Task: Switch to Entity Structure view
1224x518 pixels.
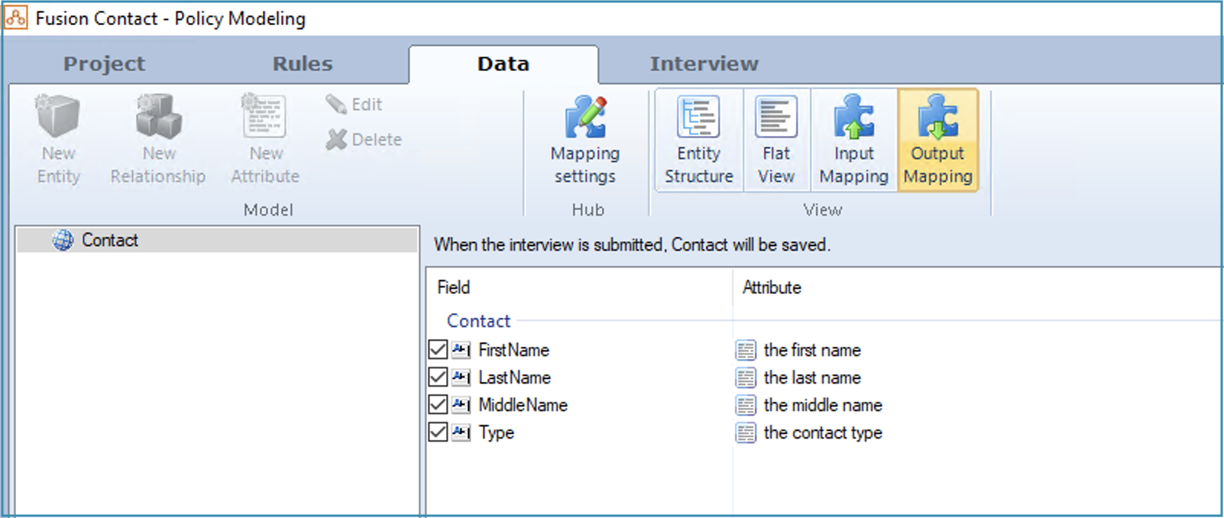Action: click(698, 139)
